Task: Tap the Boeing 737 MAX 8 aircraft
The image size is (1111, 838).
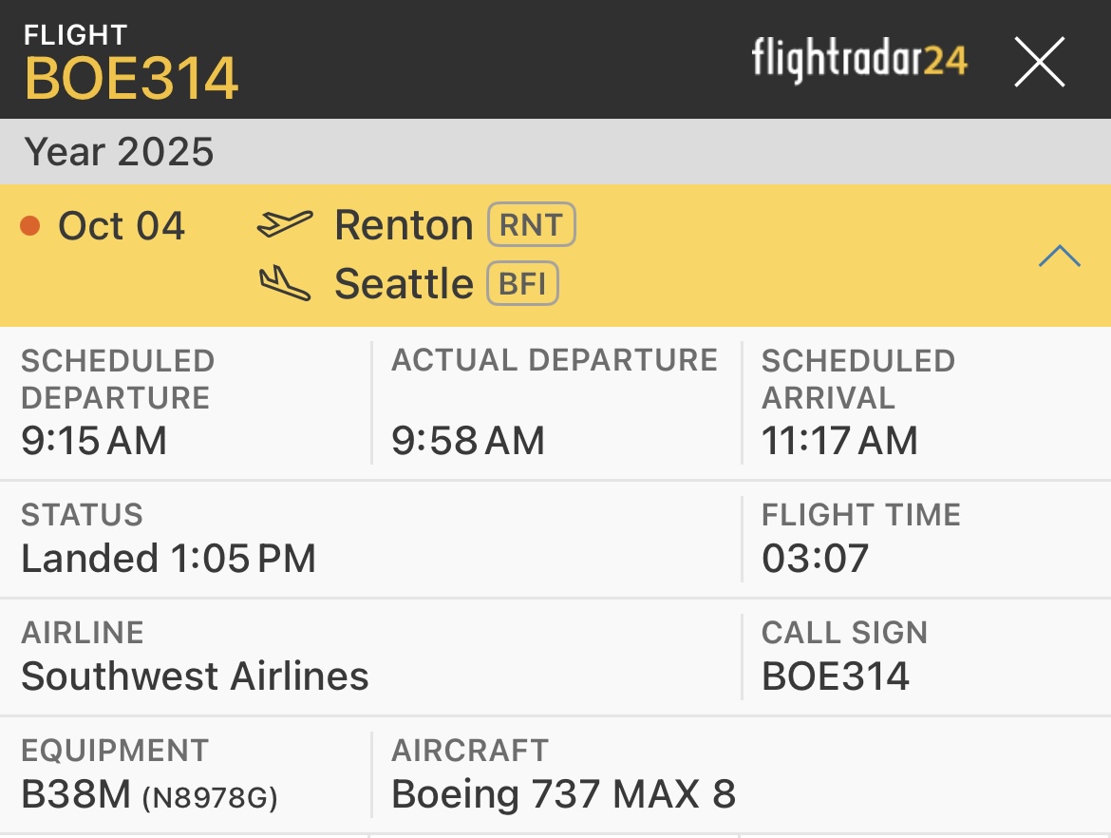Action: [x=563, y=794]
